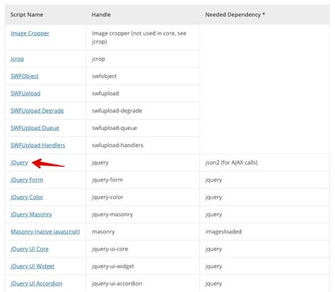
Task: Select the 'jquery-masonry' handle cell
Action: tap(143, 214)
